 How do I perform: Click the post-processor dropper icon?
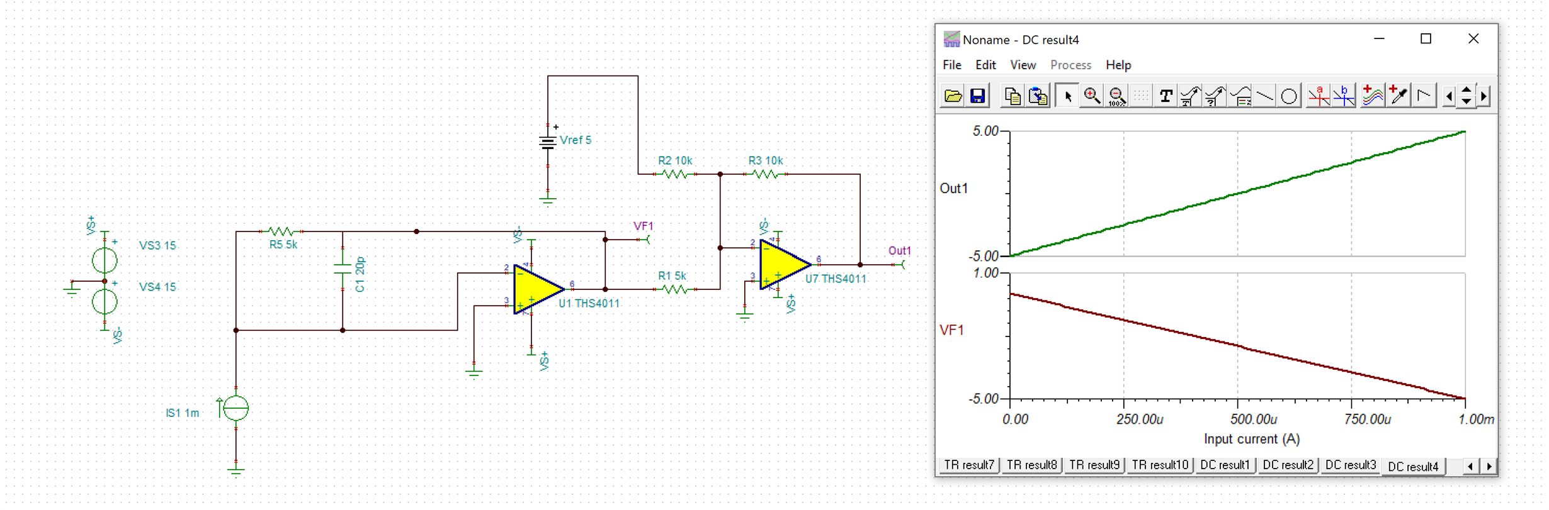point(1398,96)
